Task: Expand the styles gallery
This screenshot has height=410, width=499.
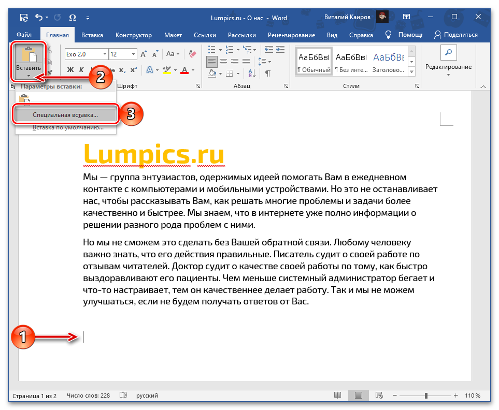Action: tap(411, 72)
